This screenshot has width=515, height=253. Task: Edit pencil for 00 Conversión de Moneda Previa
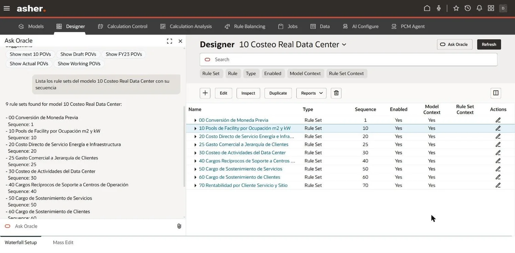[498, 120]
